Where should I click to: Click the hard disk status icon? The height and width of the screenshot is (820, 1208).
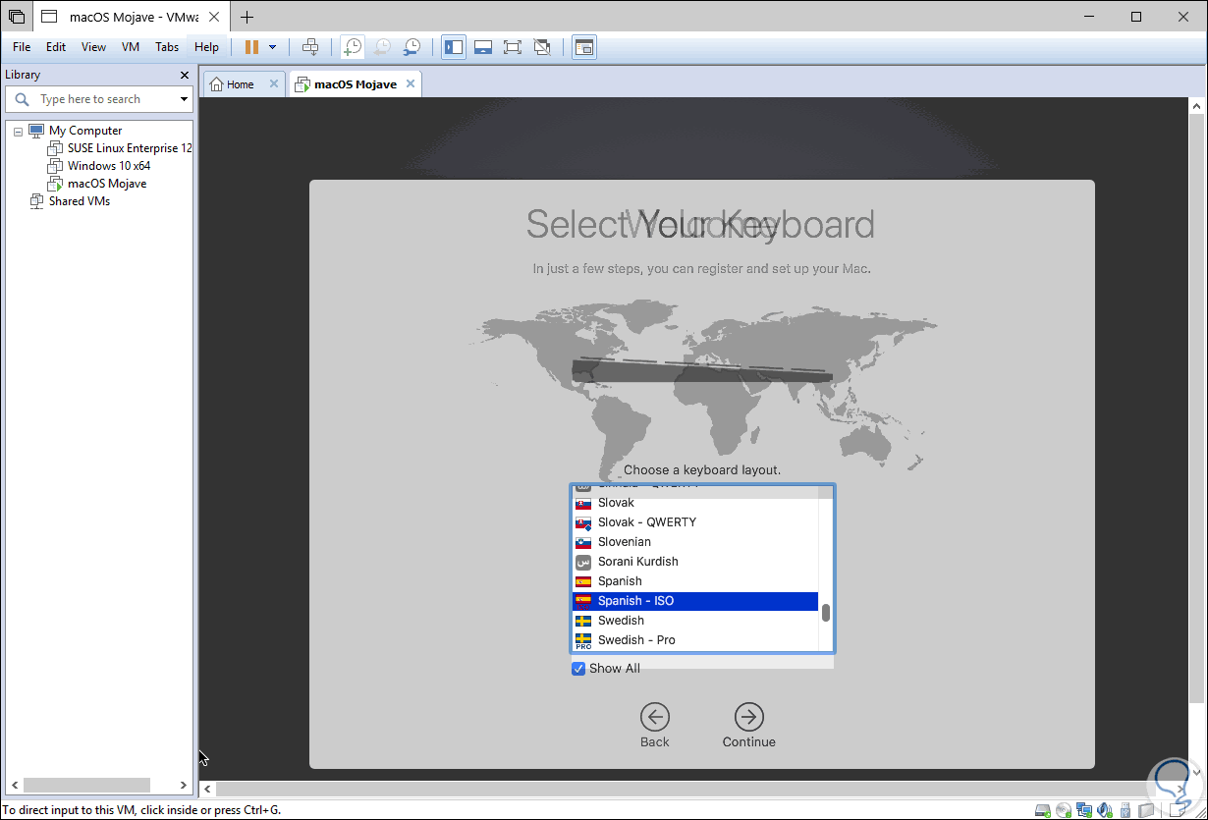pyautogui.click(x=1043, y=810)
